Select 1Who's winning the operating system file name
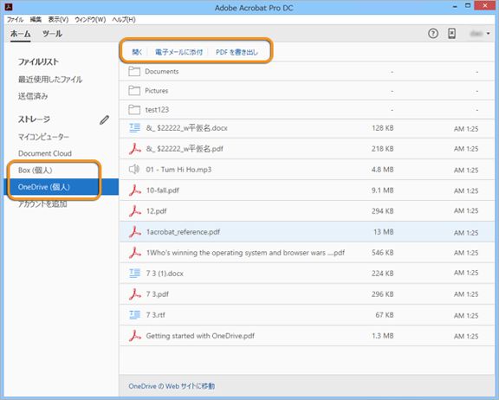 point(245,253)
